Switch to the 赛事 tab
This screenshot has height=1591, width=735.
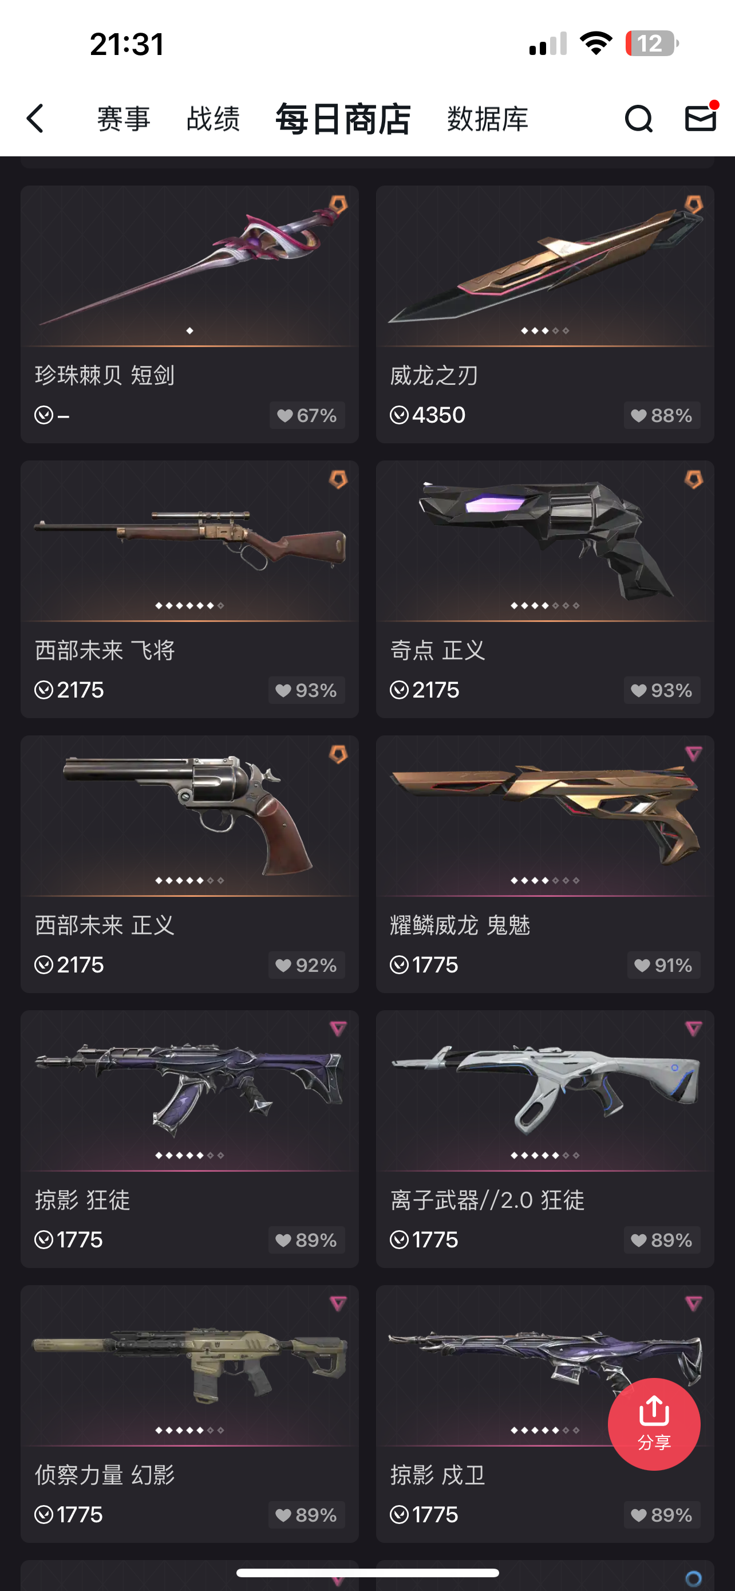pos(124,118)
